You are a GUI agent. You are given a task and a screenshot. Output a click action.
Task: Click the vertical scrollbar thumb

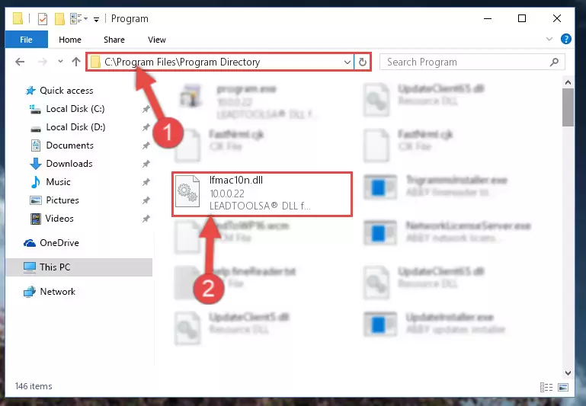[x=568, y=107]
